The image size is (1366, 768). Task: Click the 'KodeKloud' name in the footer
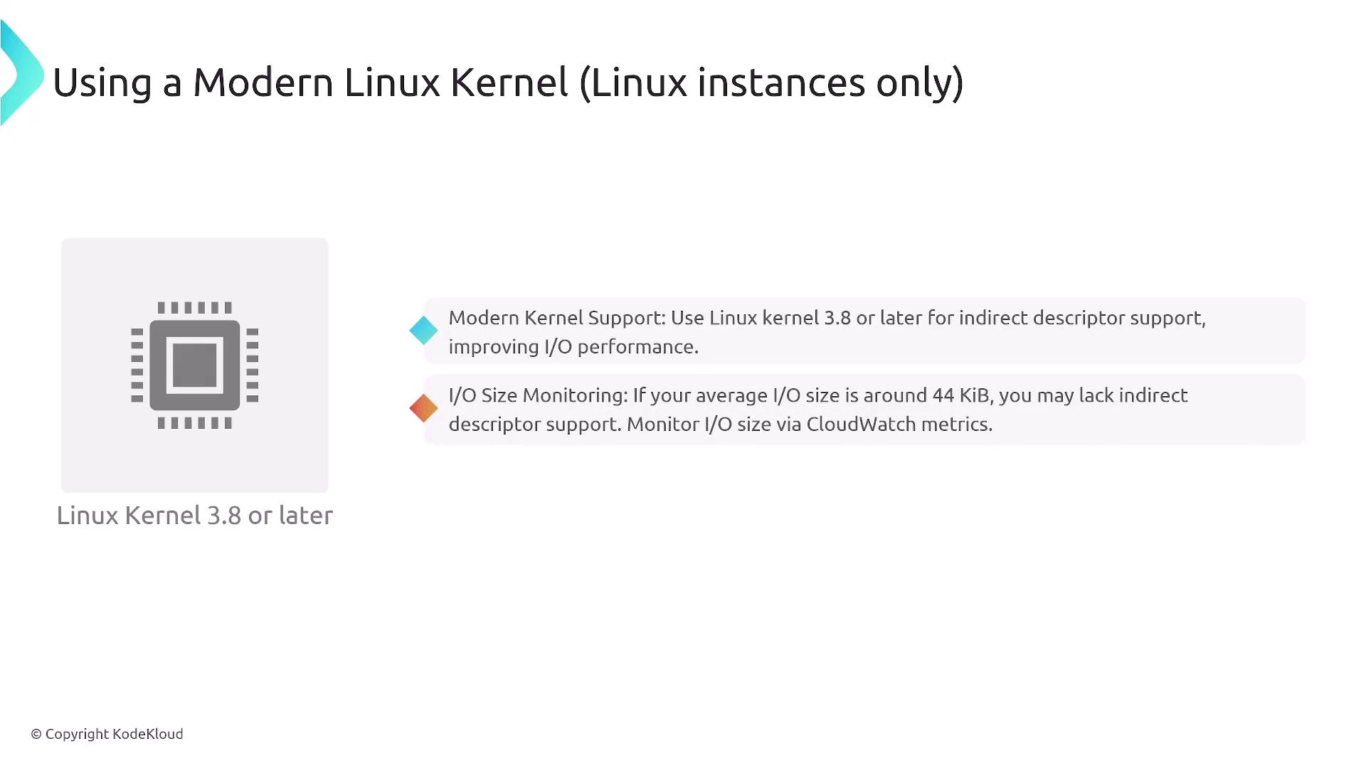click(148, 734)
